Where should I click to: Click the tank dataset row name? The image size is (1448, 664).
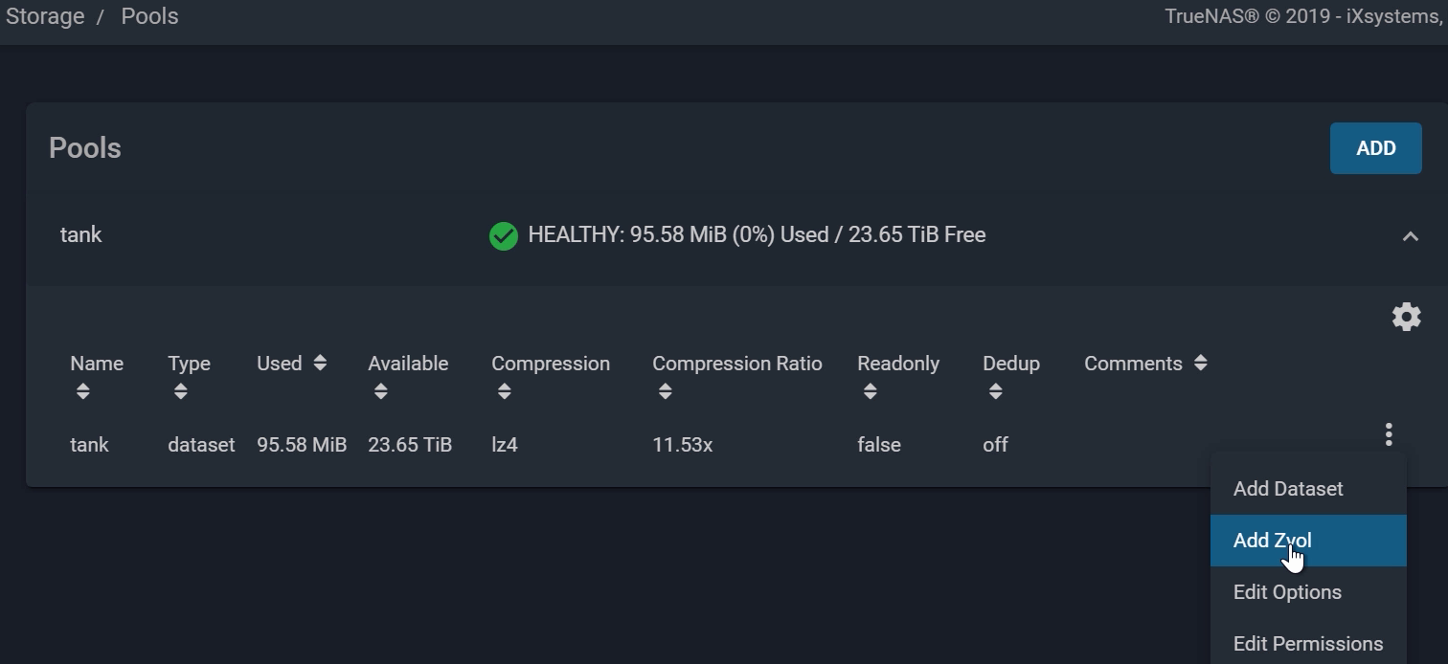tap(89, 445)
